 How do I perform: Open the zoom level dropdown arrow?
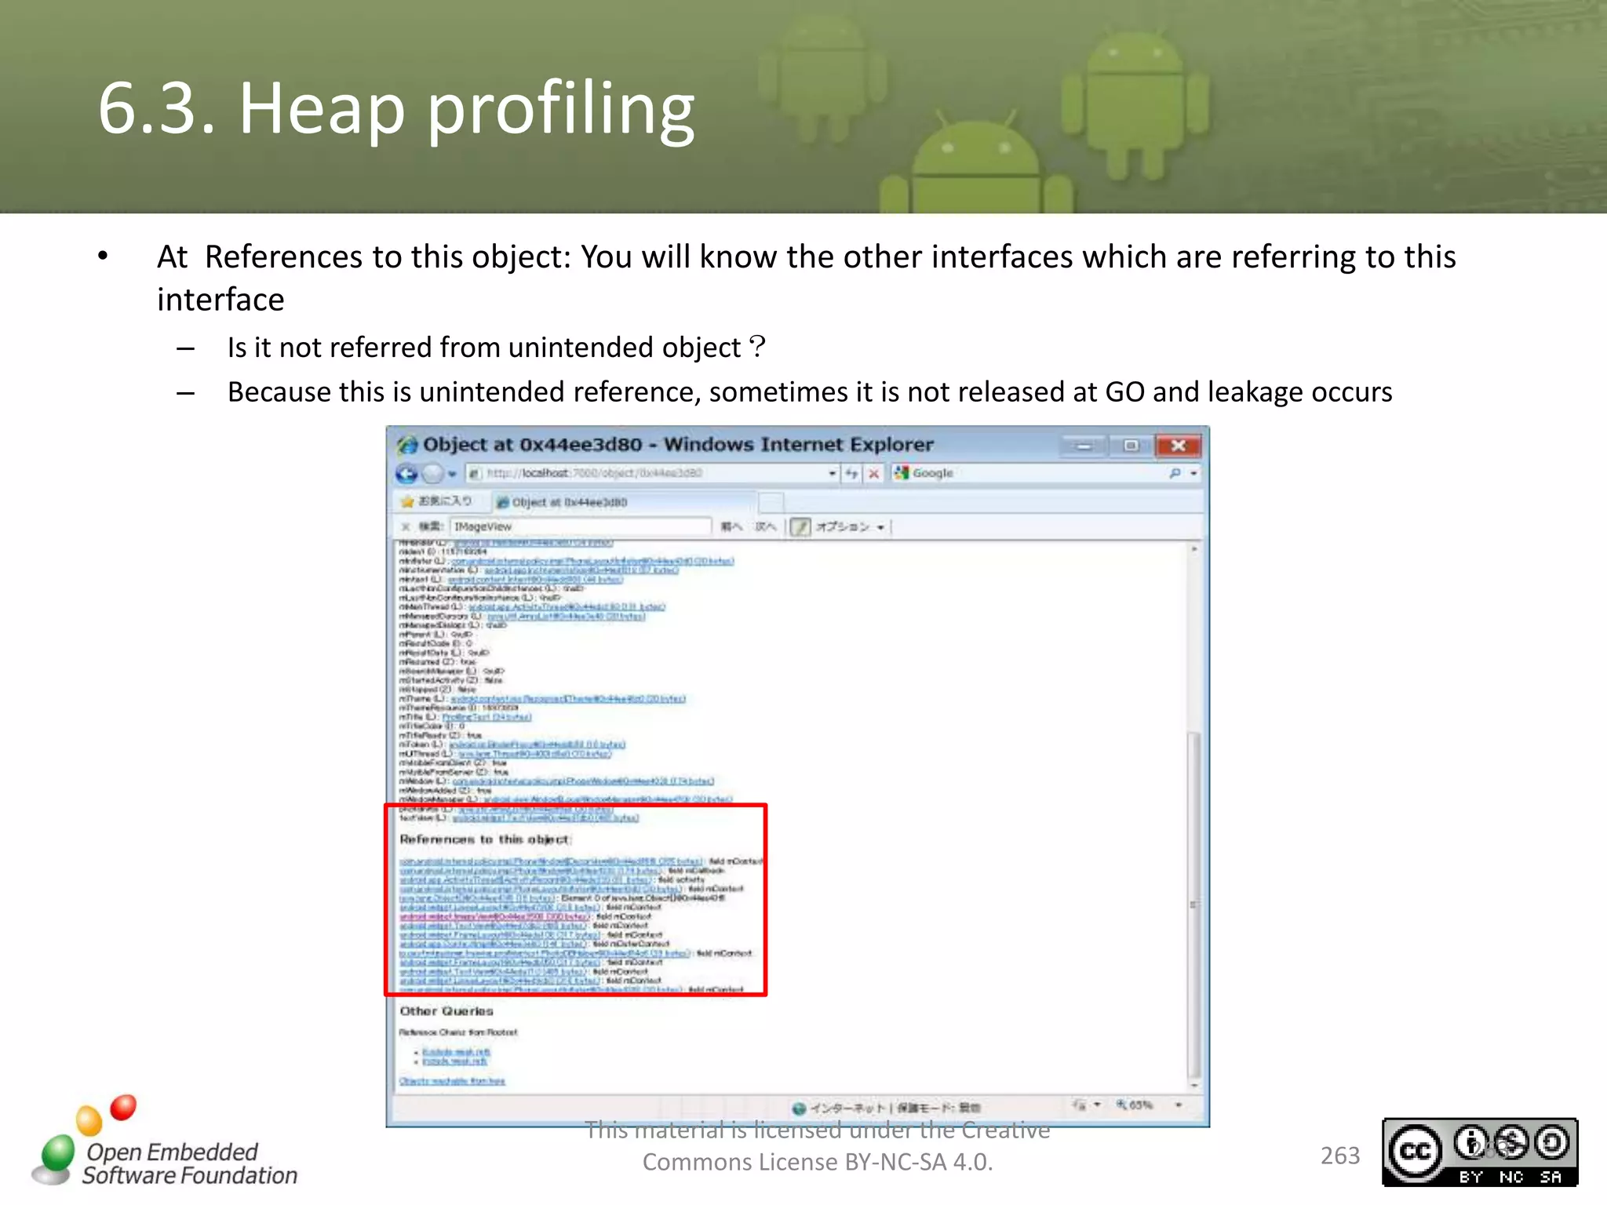pos(1179,1105)
